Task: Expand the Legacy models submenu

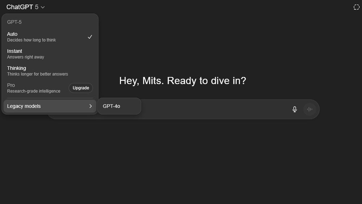Action: click(50, 106)
